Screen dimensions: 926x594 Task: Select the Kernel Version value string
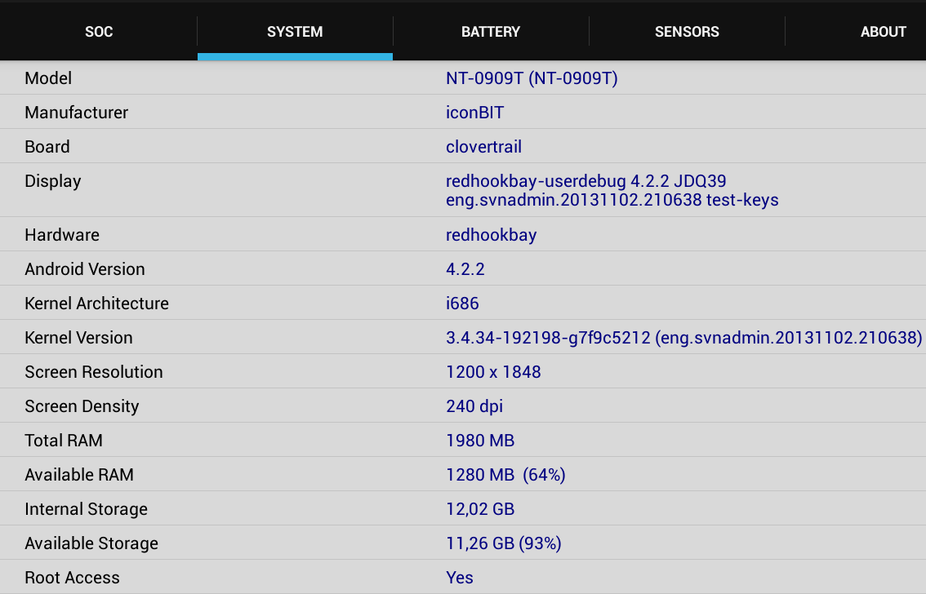(683, 338)
